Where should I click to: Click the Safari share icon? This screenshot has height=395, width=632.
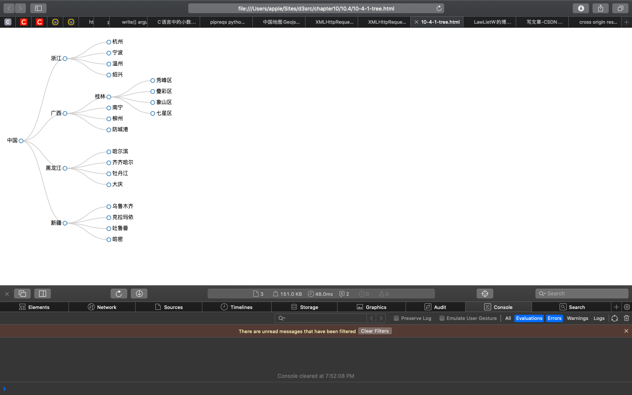(x=600, y=8)
